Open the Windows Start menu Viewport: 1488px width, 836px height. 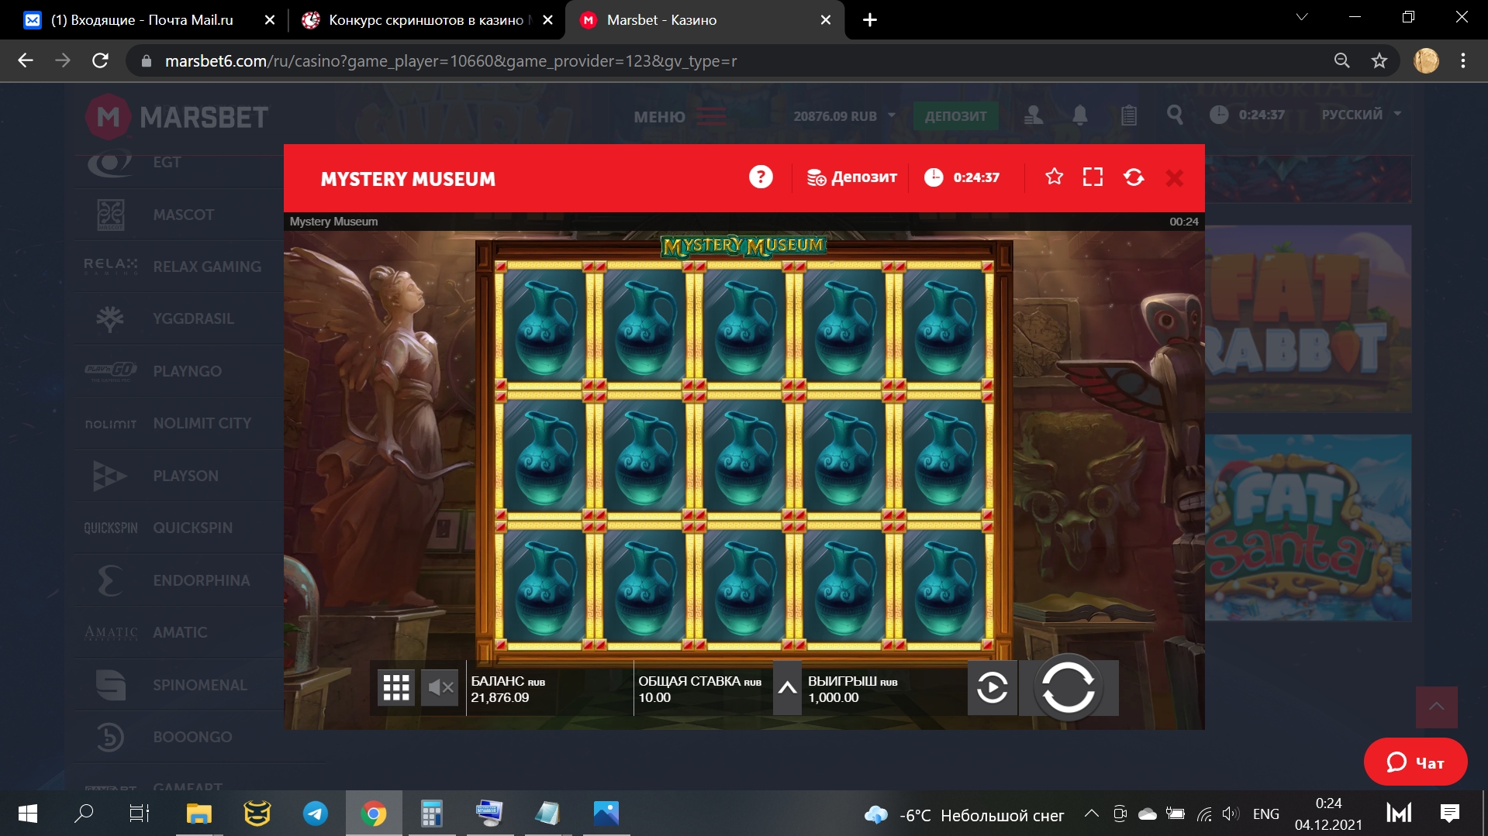[x=27, y=814]
